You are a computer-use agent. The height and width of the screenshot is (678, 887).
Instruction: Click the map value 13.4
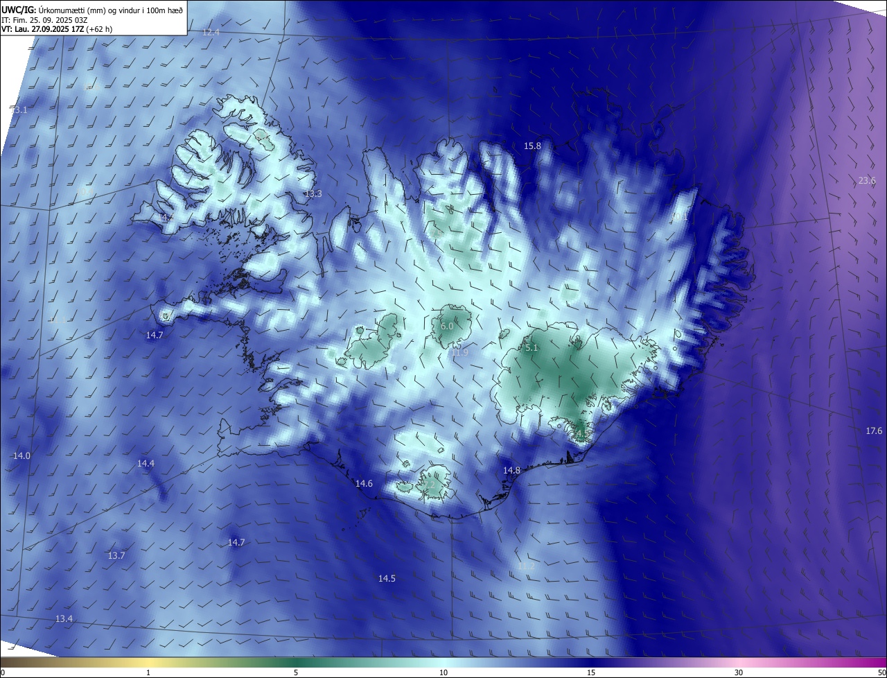pos(64,618)
